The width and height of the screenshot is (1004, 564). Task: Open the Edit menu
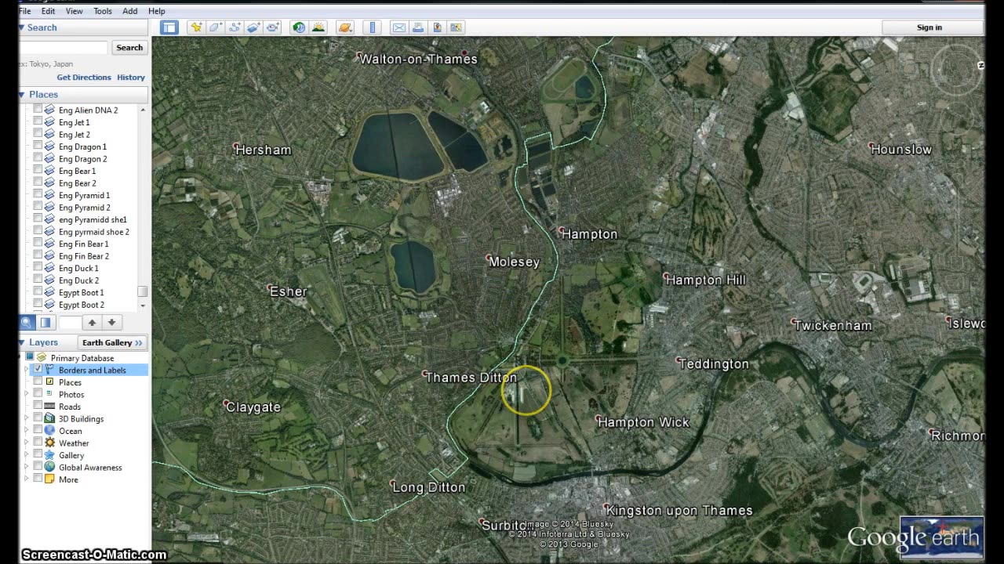pos(49,11)
